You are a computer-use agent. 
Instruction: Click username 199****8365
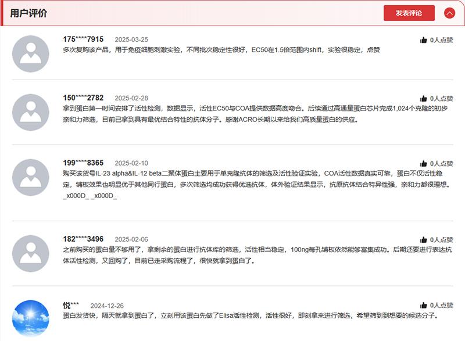[83, 163]
